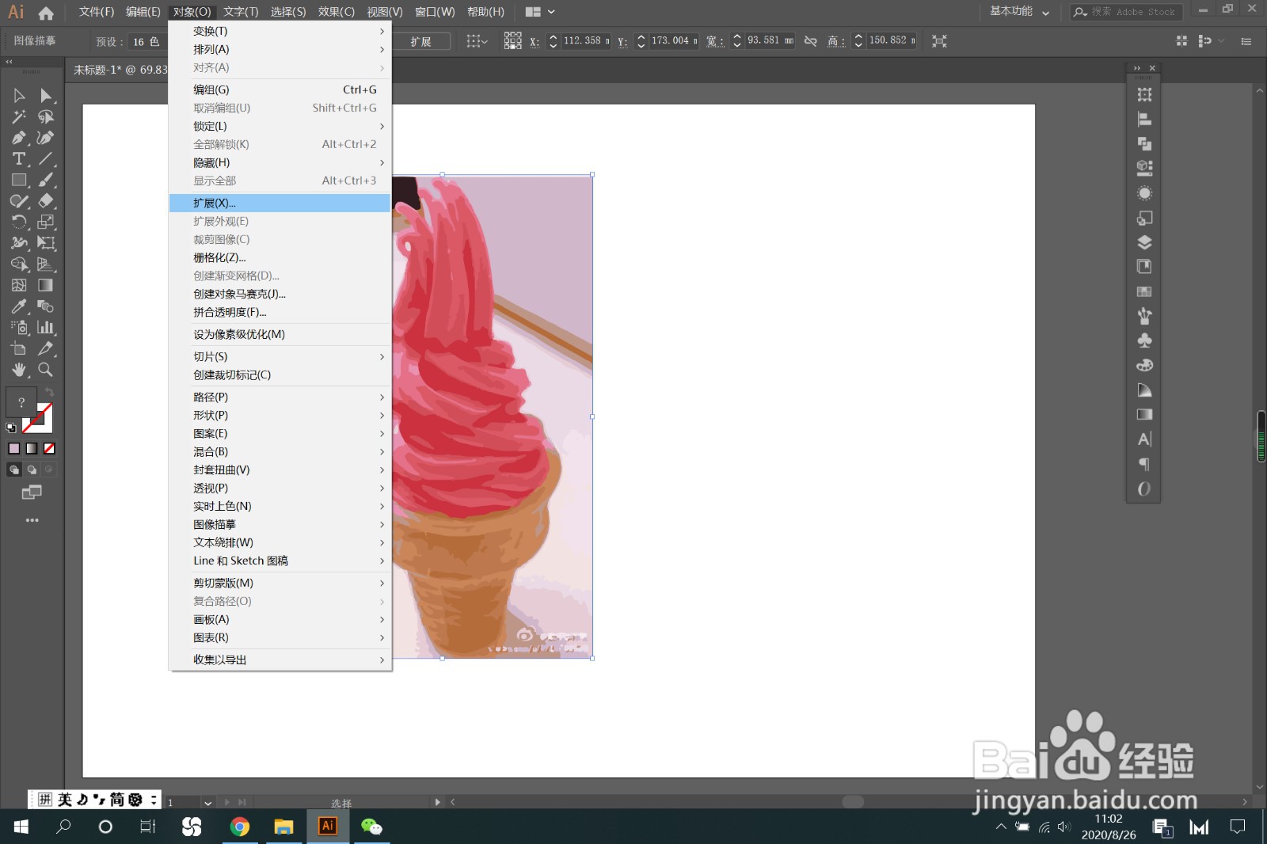
Task: Apply Gradient mode below the fill box
Action: coord(32,448)
